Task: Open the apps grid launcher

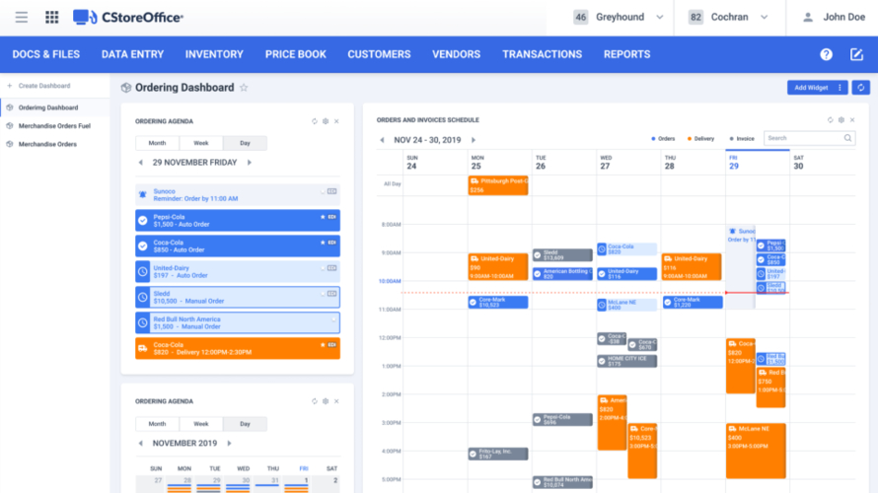Action: (52, 18)
